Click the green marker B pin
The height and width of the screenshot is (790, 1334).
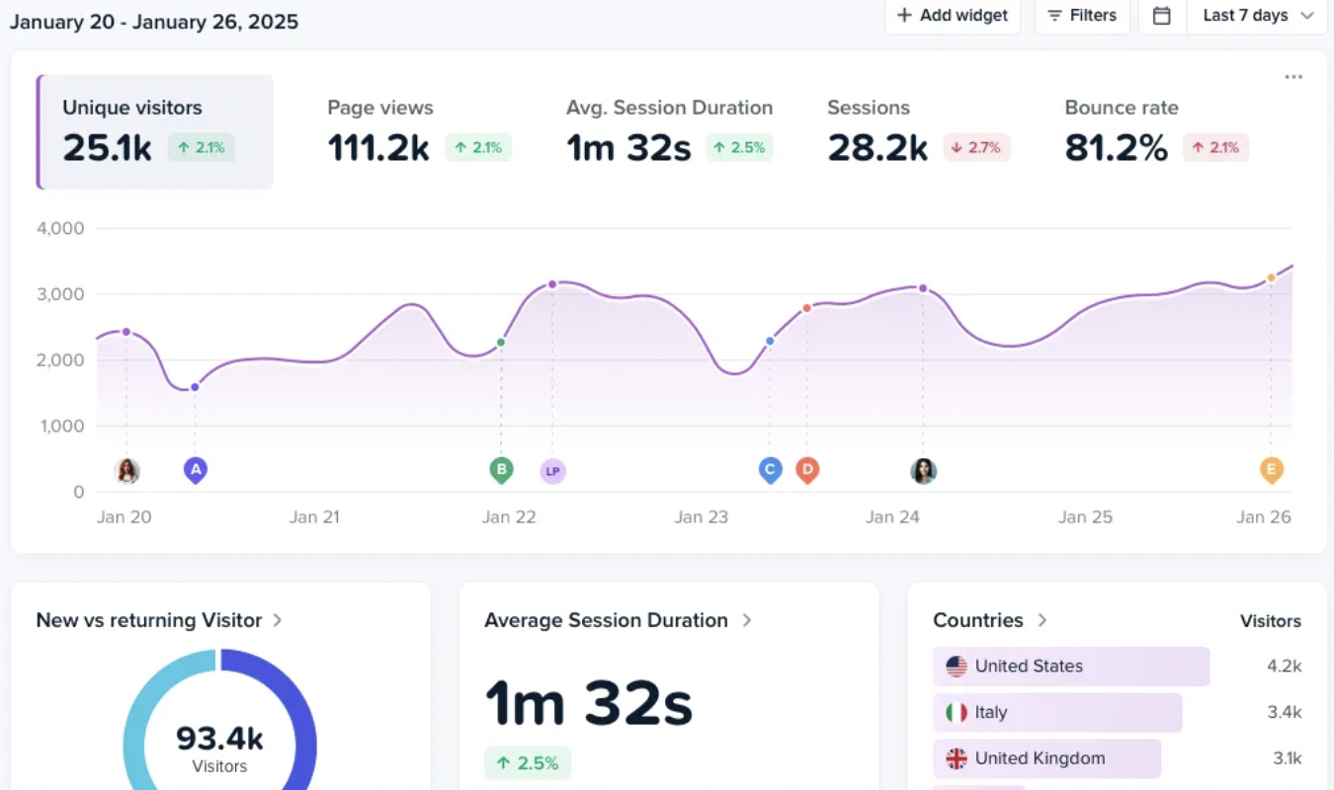(501, 470)
